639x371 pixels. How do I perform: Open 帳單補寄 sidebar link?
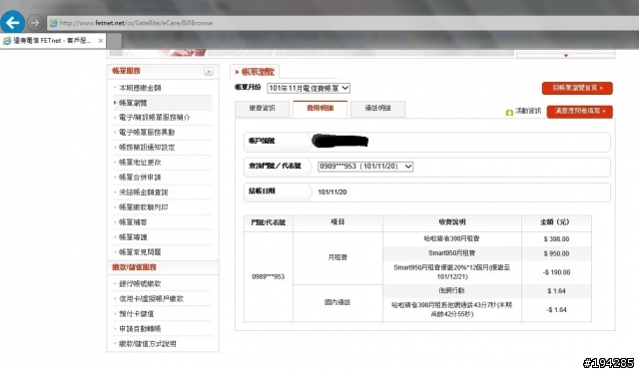133,222
